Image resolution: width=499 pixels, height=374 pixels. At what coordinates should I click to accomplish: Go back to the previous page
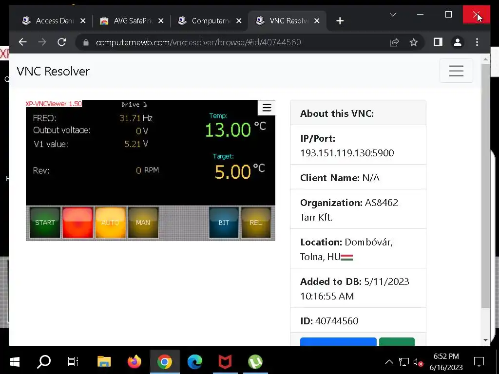tap(22, 42)
